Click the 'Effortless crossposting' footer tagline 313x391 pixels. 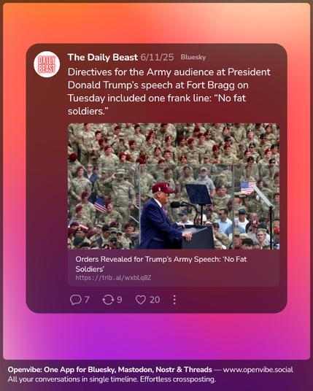coord(178,379)
